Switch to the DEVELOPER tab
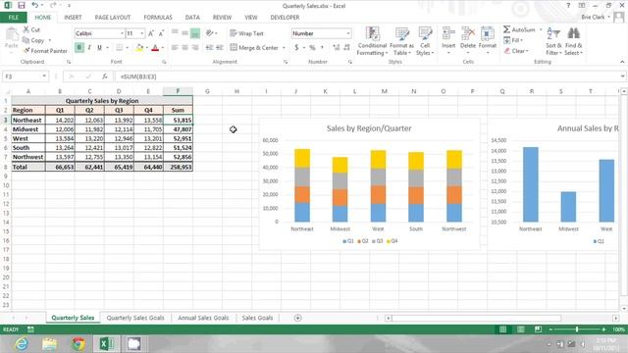 pyautogui.click(x=285, y=18)
